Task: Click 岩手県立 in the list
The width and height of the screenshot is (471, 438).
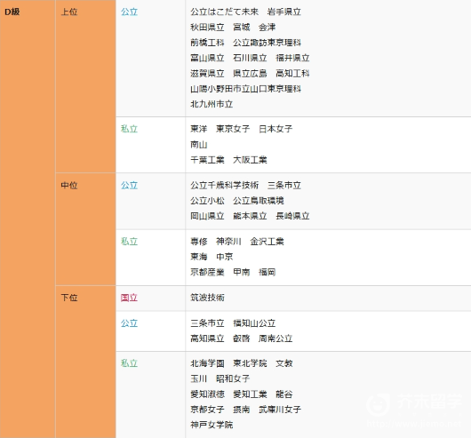Action: point(284,12)
